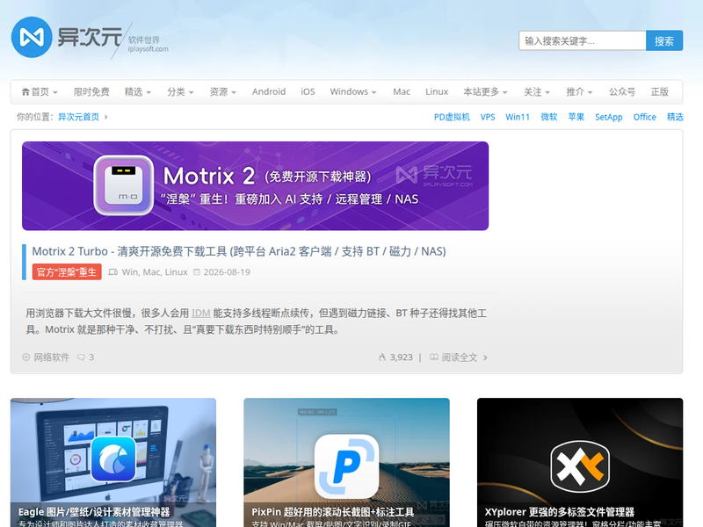Click the book icon beside 阅读全文
Screen dimensions: 703x527
pos(433,357)
